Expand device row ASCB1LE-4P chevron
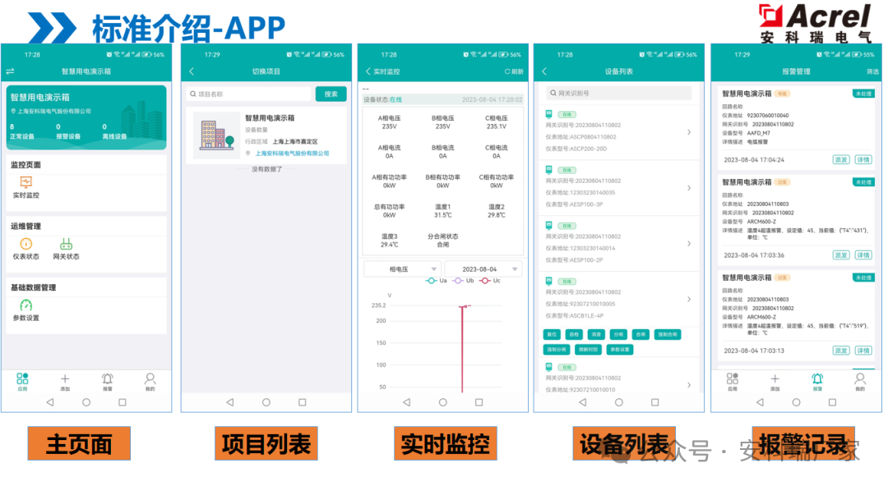Screen dimensions: 888x486 tap(689, 299)
